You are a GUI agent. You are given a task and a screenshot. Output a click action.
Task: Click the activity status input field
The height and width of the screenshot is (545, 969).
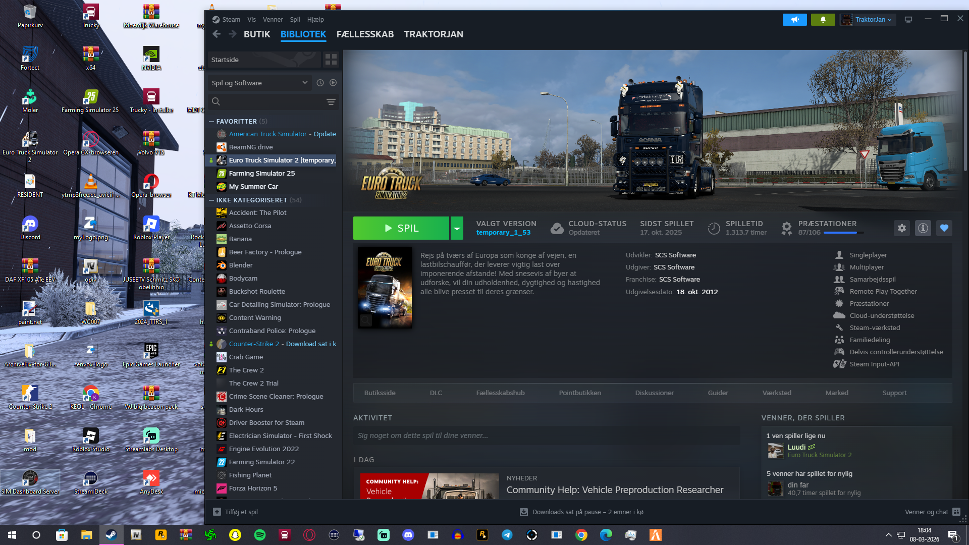point(546,435)
